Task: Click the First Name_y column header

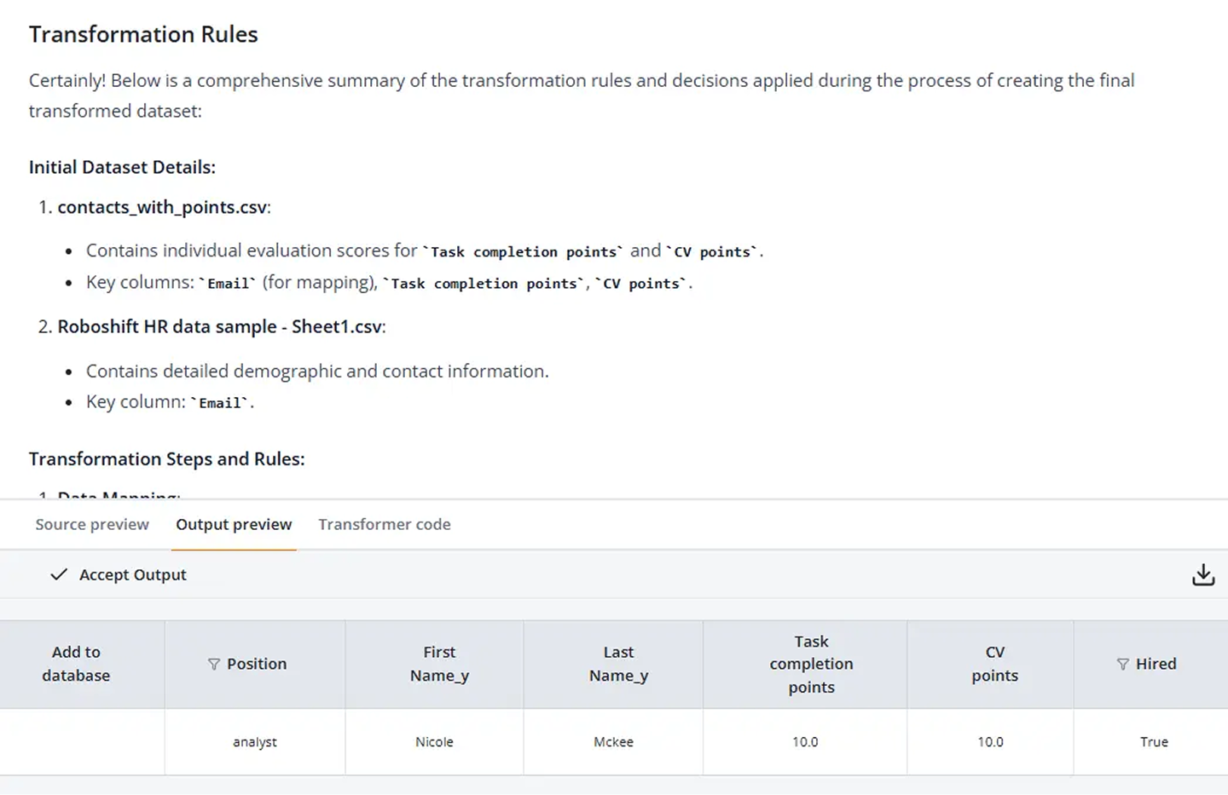Action: [x=439, y=664]
